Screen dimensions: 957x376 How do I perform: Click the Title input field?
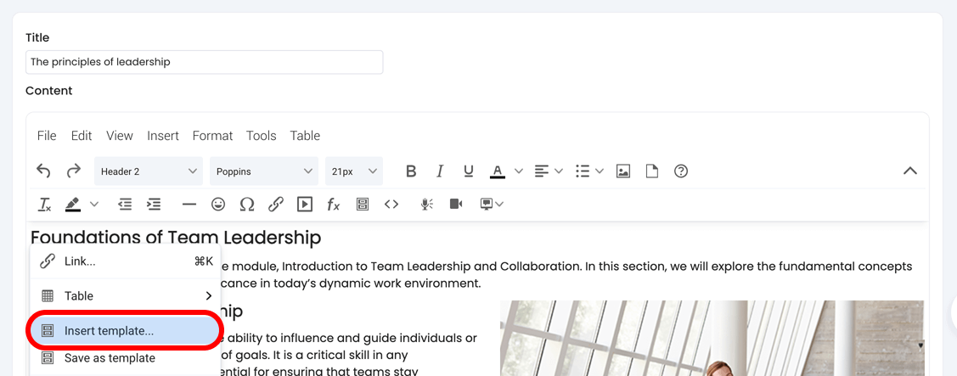[x=205, y=62]
